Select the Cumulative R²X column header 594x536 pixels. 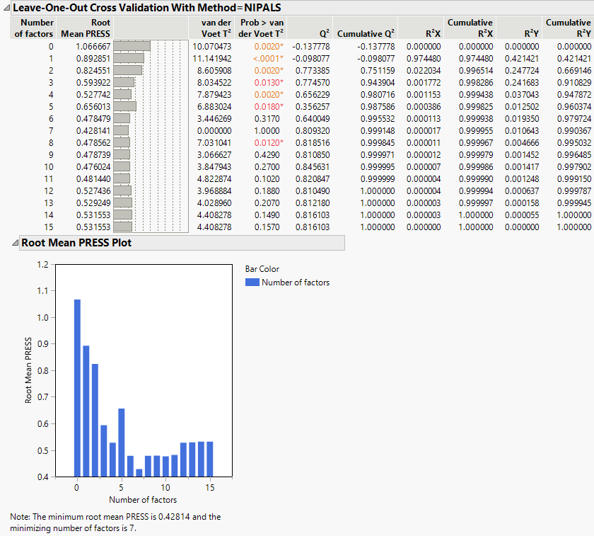(470, 28)
